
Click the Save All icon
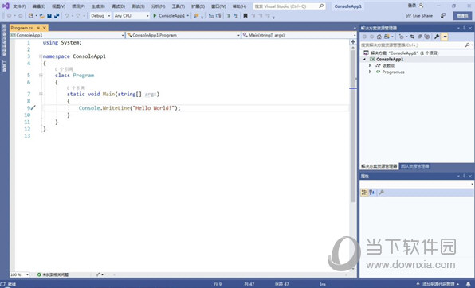pos(57,16)
